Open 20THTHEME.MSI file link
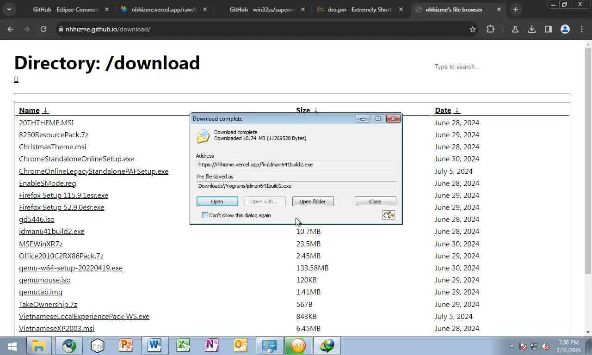This screenshot has width=592, height=355. [46, 122]
